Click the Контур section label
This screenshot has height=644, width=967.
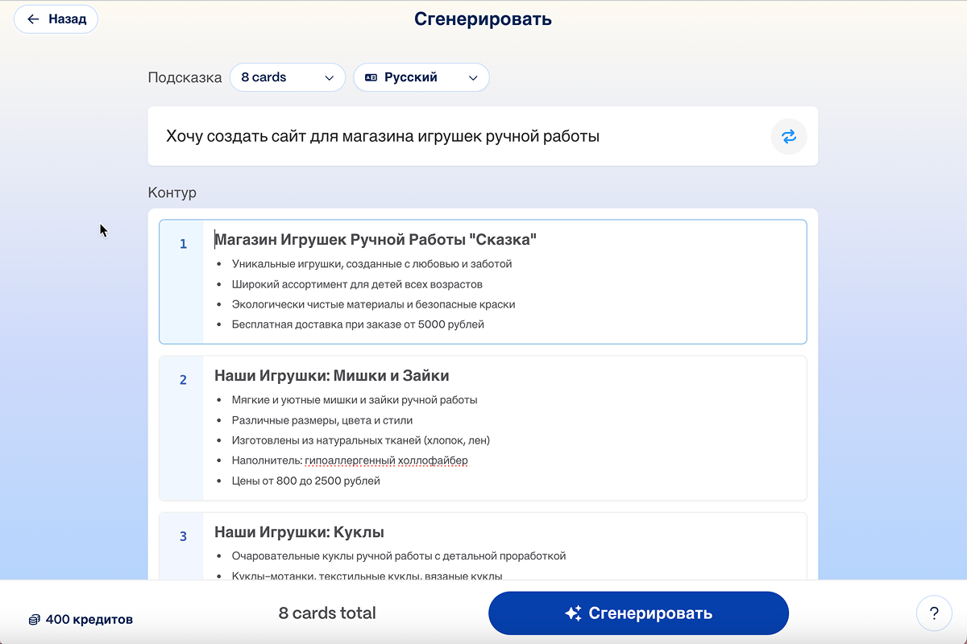(172, 193)
